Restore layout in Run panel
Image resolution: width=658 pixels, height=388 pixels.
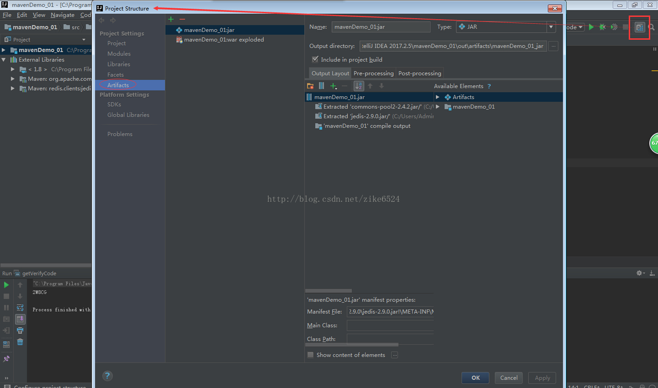pos(6,344)
